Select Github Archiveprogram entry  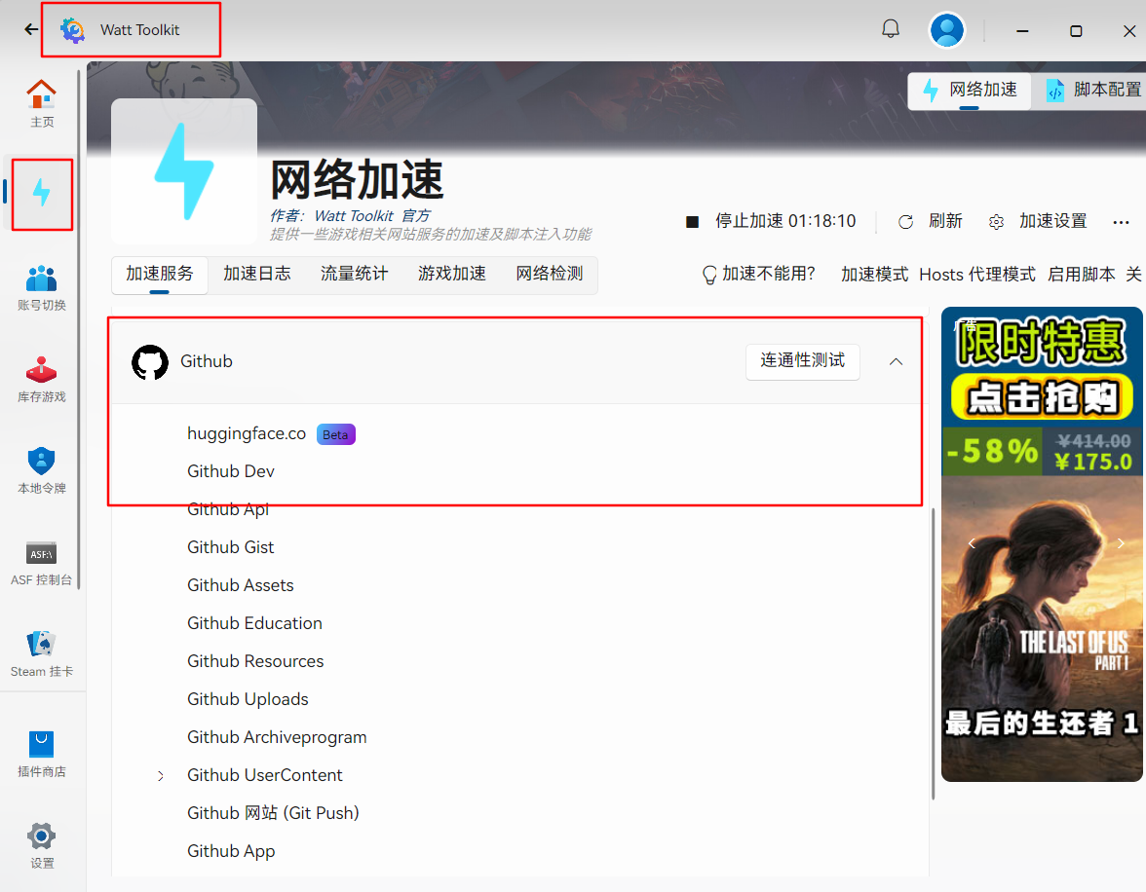pyautogui.click(x=277, y=738)
